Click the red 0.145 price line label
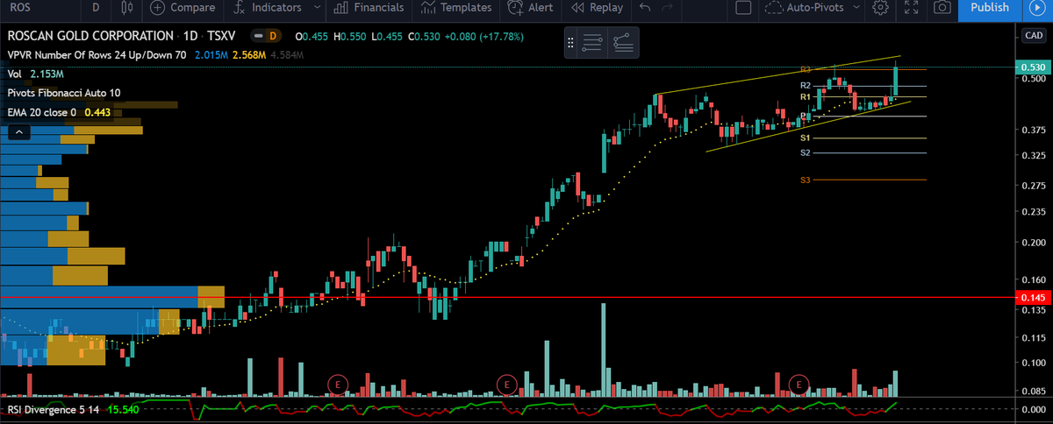 (1032, 298)
